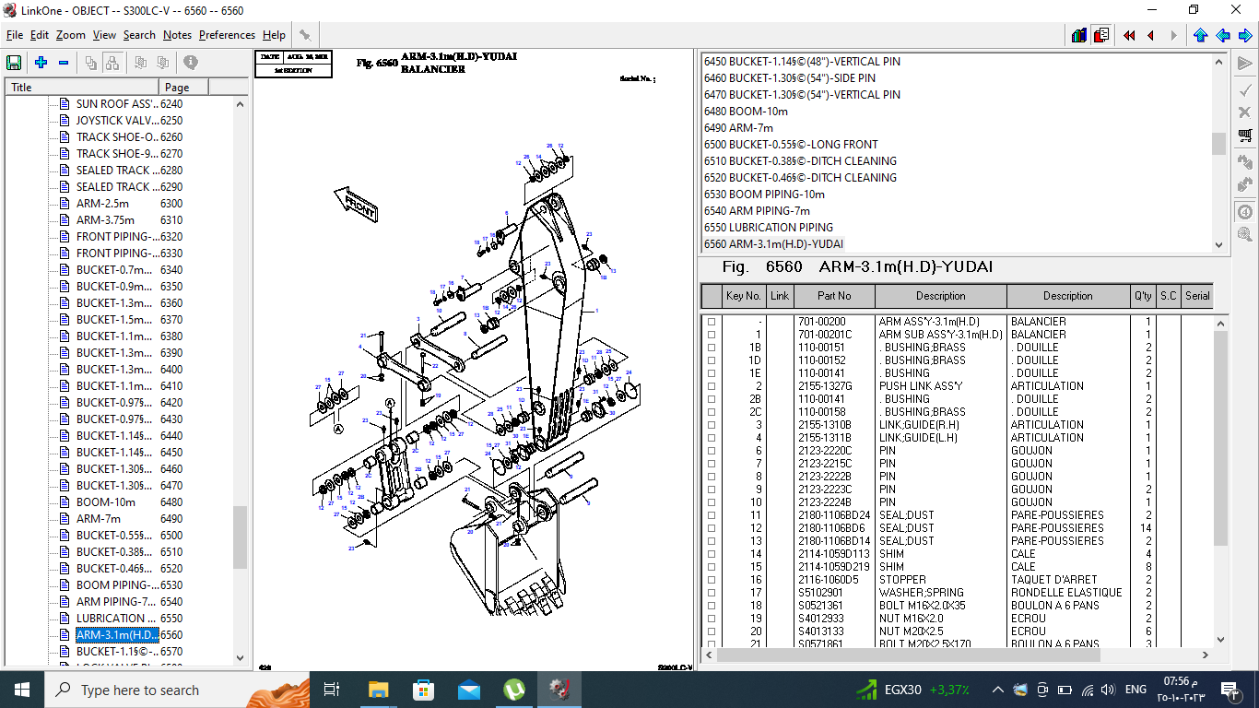Image resolution: width=1259 pixels, height=708 pixels.
Task: Open Mail app from taskbar
Action: [x=468, y=690]
